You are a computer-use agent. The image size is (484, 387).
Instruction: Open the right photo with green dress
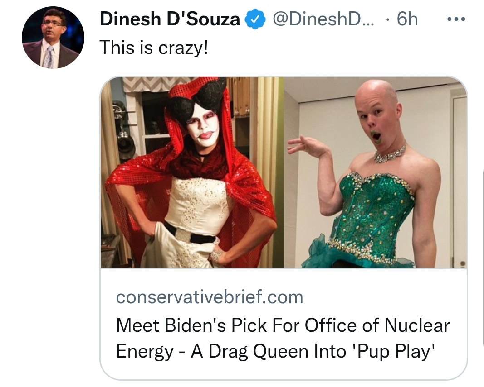click(375, 172)
